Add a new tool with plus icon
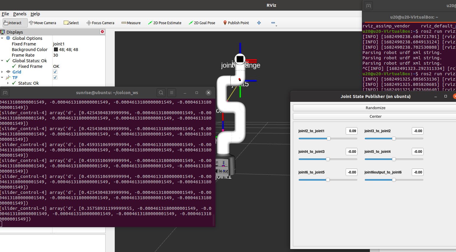 259,23
